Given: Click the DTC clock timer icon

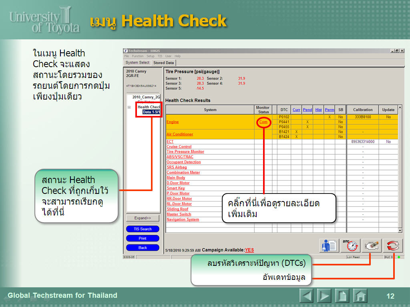Looking at the screenshot, I should [x=350, y=246].
